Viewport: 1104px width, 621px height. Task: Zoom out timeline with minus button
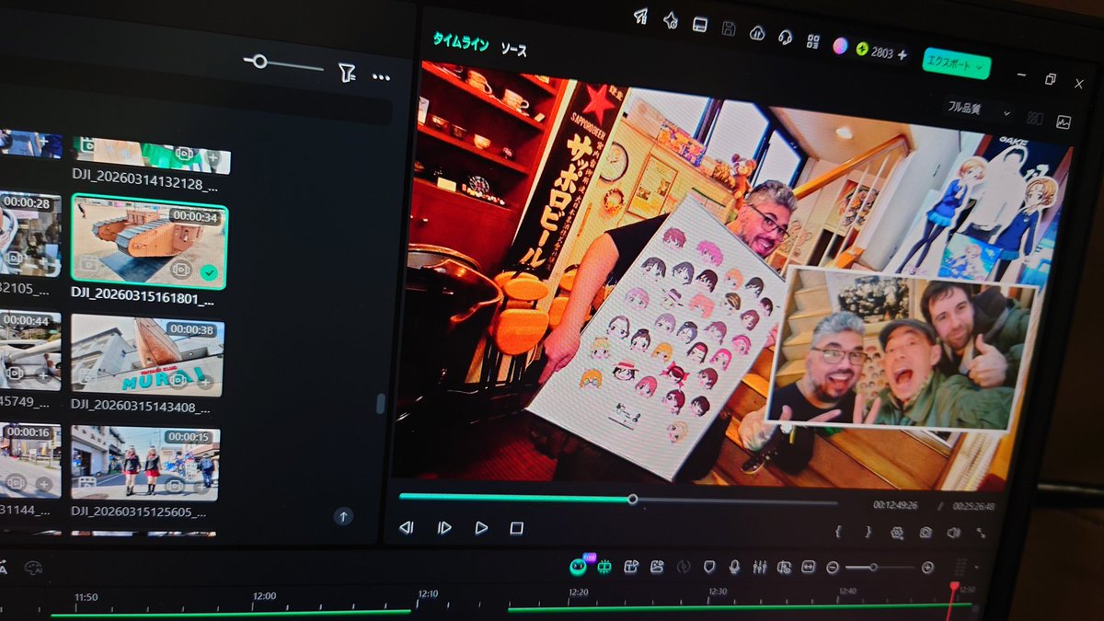pos(833,568)
